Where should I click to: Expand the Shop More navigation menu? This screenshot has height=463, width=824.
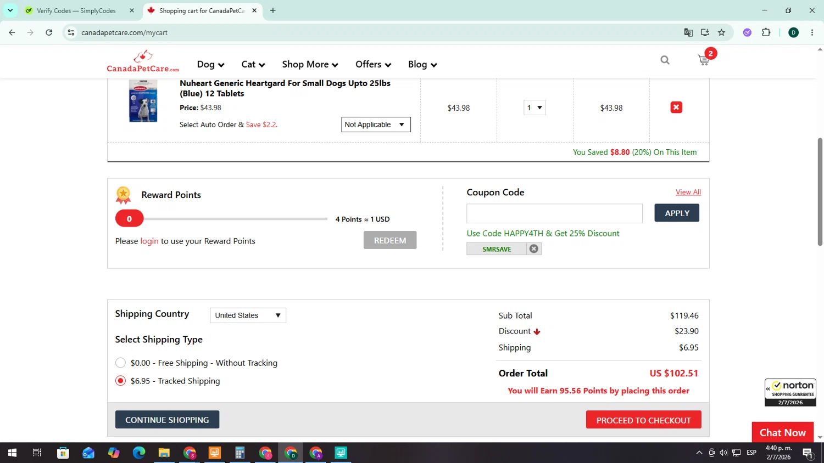click(310, 64)
